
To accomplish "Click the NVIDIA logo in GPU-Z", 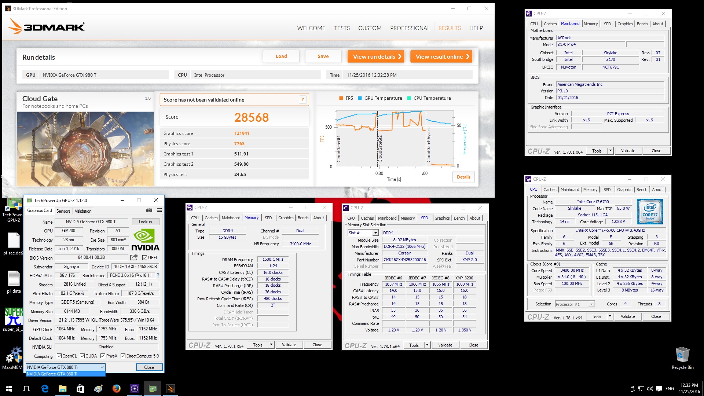I will click(x=145, y=240).
